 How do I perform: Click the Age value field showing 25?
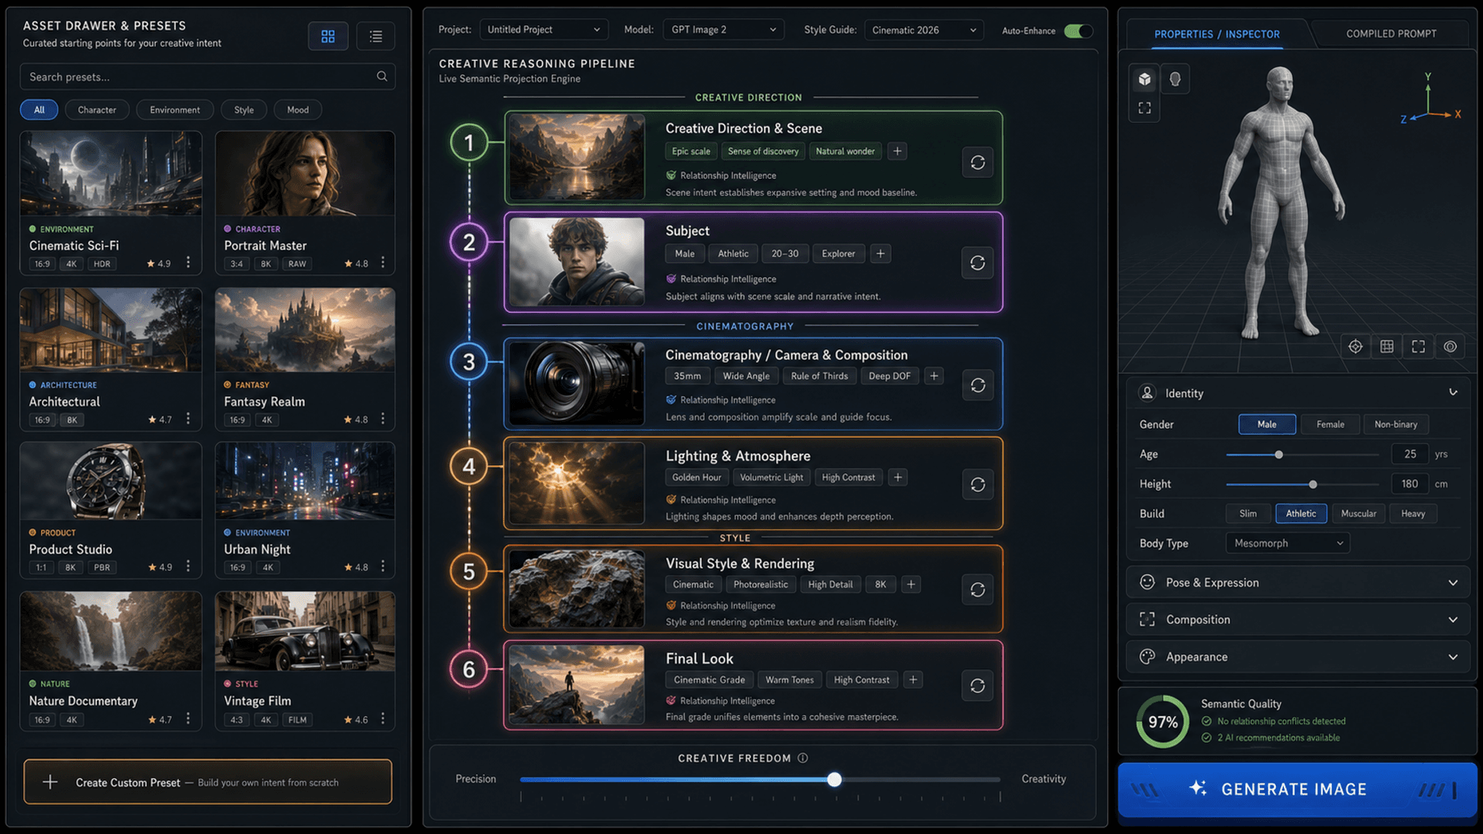[1410, 454]
